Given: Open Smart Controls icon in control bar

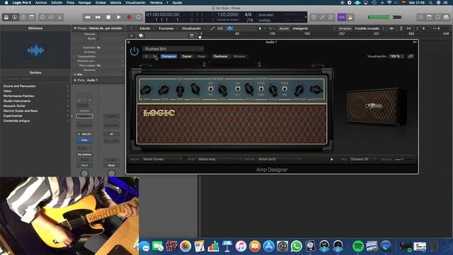Looking at the screenshot, I should pos(42,17).
